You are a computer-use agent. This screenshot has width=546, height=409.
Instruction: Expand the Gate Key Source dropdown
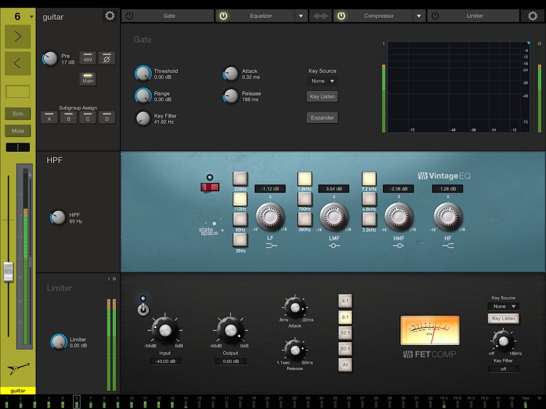click(323, 81)
